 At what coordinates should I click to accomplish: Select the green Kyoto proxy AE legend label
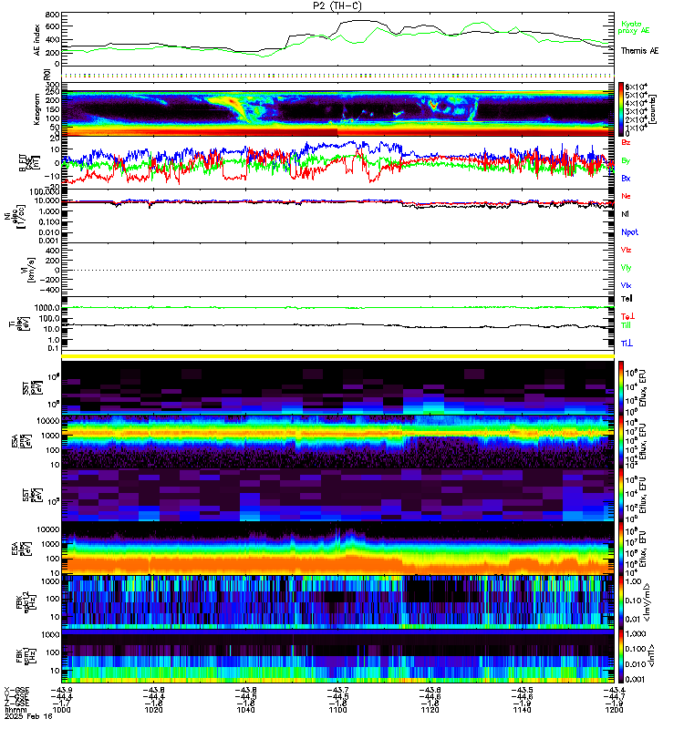coord(633,27)
